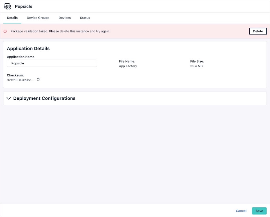Screen dimensions: 270x217
Task: Click the 35.4 MB file size value
Action: [196, 66]
